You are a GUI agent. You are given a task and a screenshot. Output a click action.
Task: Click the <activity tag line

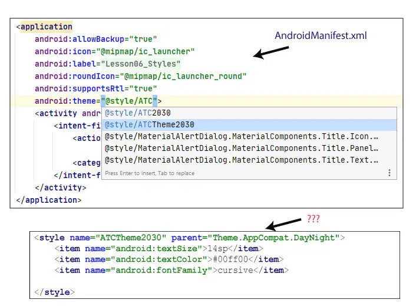pyautogui.click(x=68, y=114)
